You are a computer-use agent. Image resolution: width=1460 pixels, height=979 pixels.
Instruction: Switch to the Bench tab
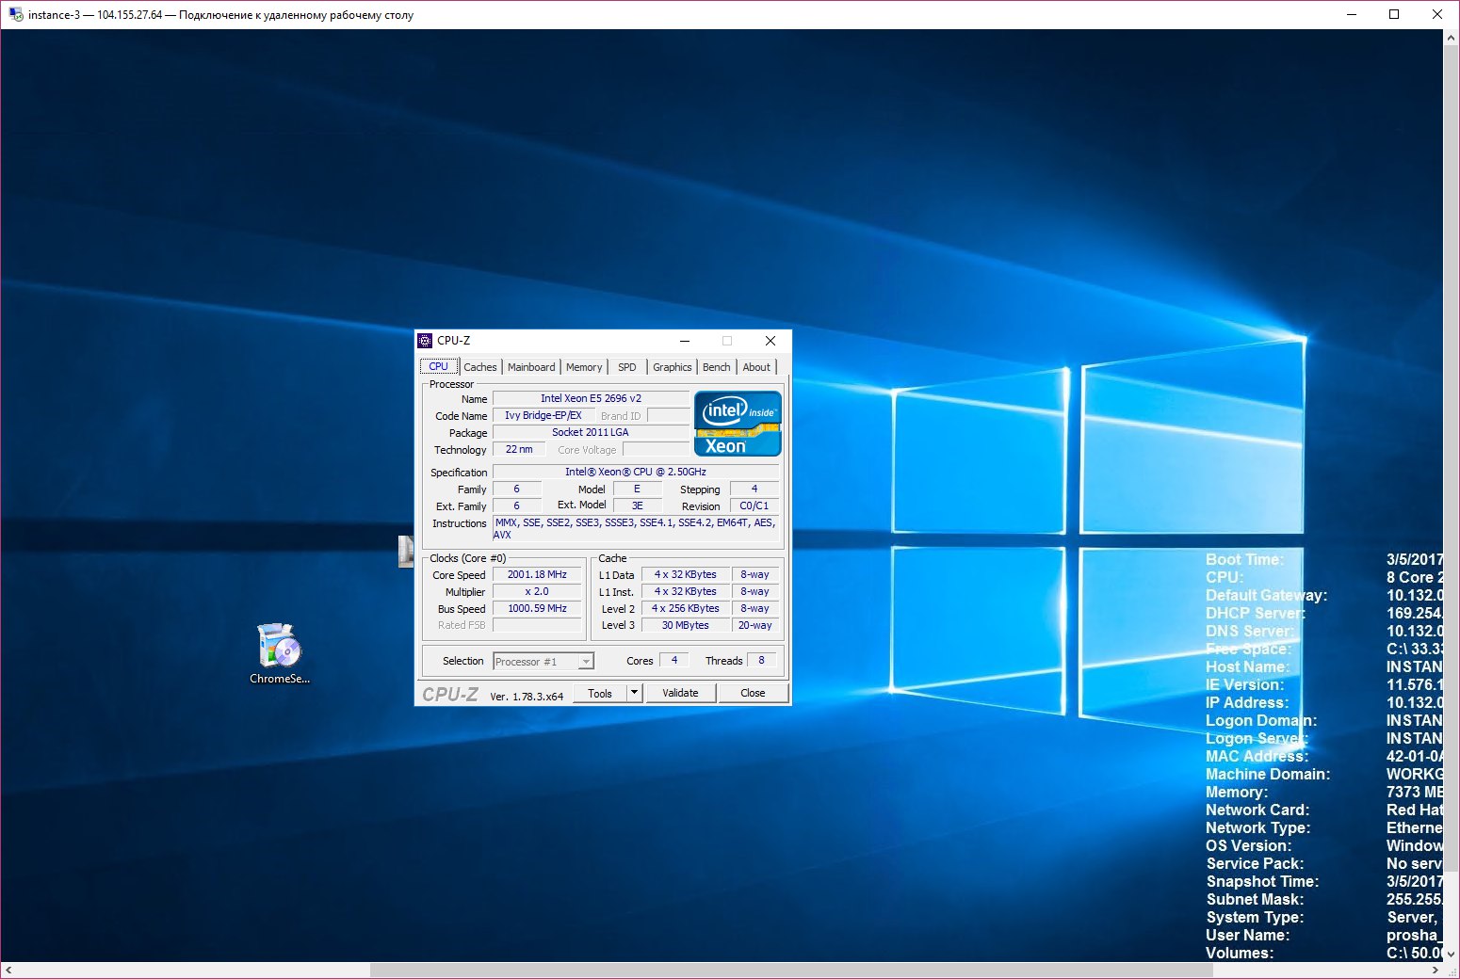coord(716,367)
